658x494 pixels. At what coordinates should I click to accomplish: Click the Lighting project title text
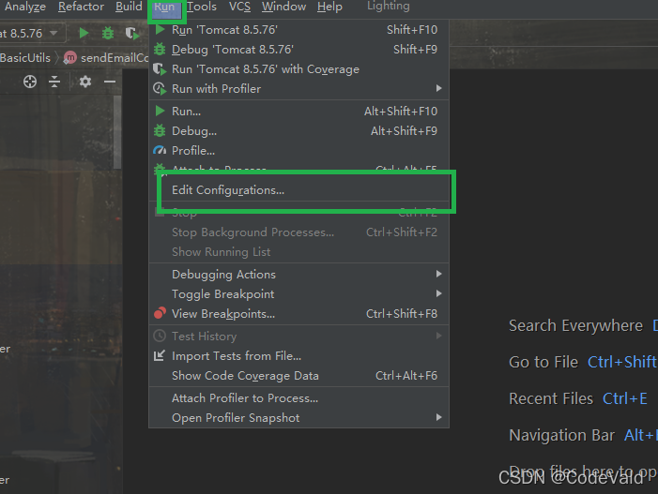pos(389,6)
